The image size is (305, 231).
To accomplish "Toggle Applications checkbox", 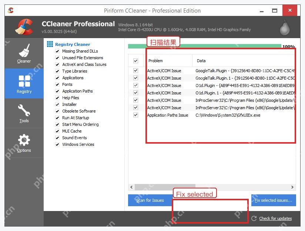I will pos(57,78).
